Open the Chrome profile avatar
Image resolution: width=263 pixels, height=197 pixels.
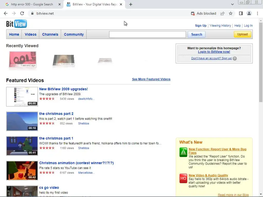[249, 13]
